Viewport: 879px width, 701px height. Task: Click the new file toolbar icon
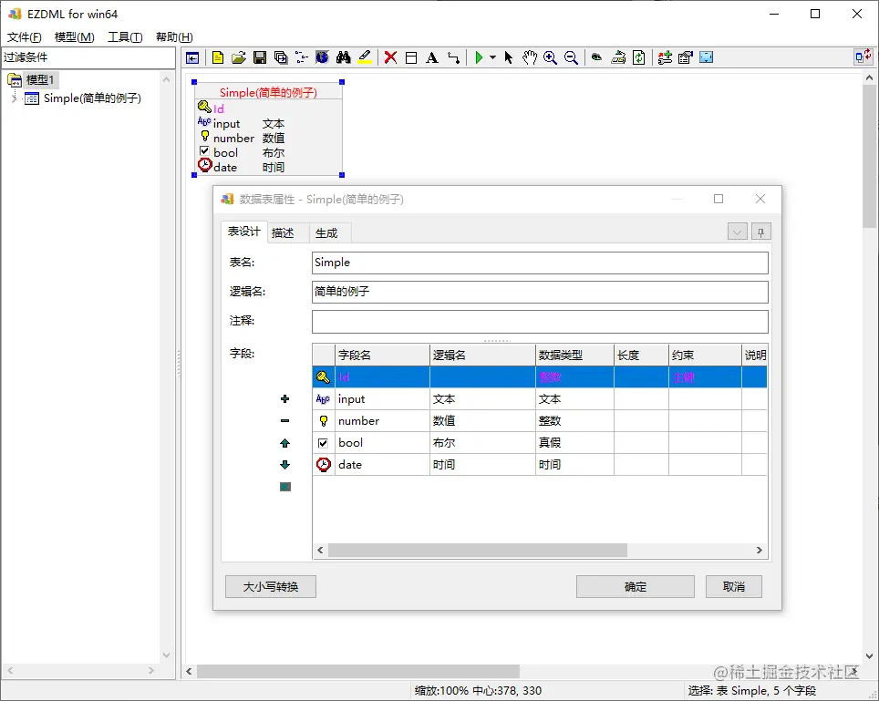pos(218,57)
